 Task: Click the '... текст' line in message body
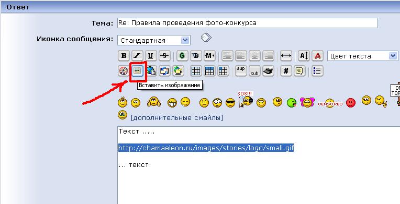click(x=134, y=164)
